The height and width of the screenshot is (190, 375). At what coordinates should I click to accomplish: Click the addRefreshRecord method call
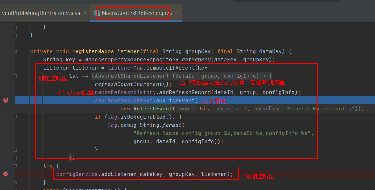(185, 92)
